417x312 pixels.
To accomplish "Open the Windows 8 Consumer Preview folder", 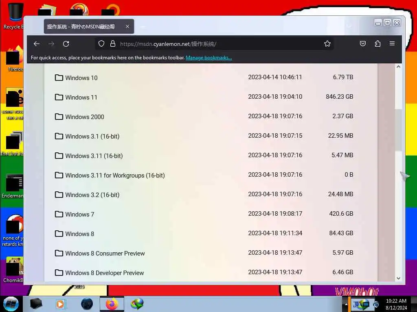I will (x=105, y=253).
